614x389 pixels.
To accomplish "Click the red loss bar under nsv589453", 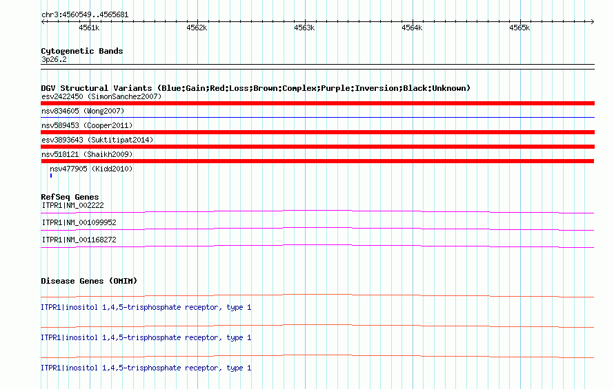I will pyautogui.click(x=317, y=132).
